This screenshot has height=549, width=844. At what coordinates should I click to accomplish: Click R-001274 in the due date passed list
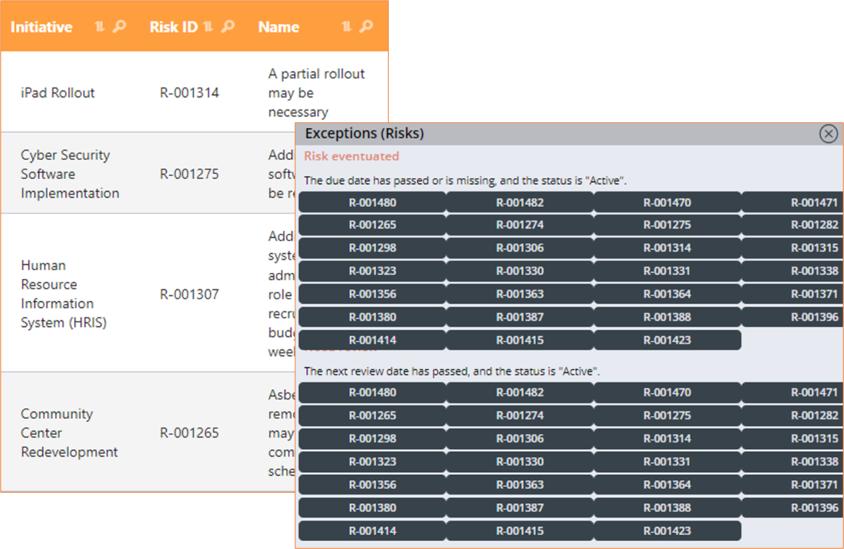[x=520, y=225]
